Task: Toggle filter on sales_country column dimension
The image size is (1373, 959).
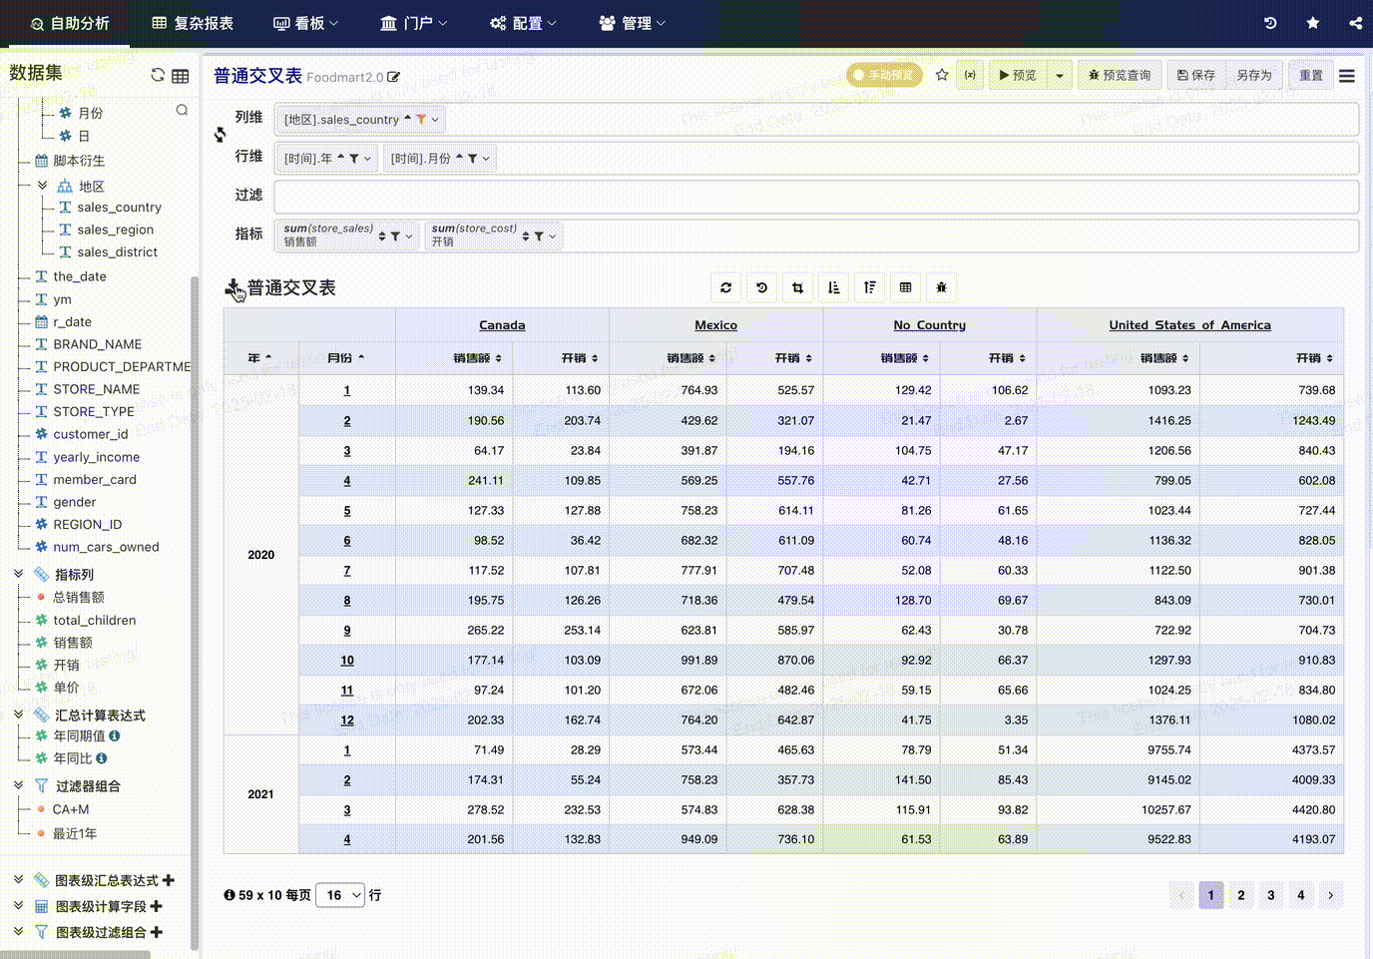Action: point(421,120)
